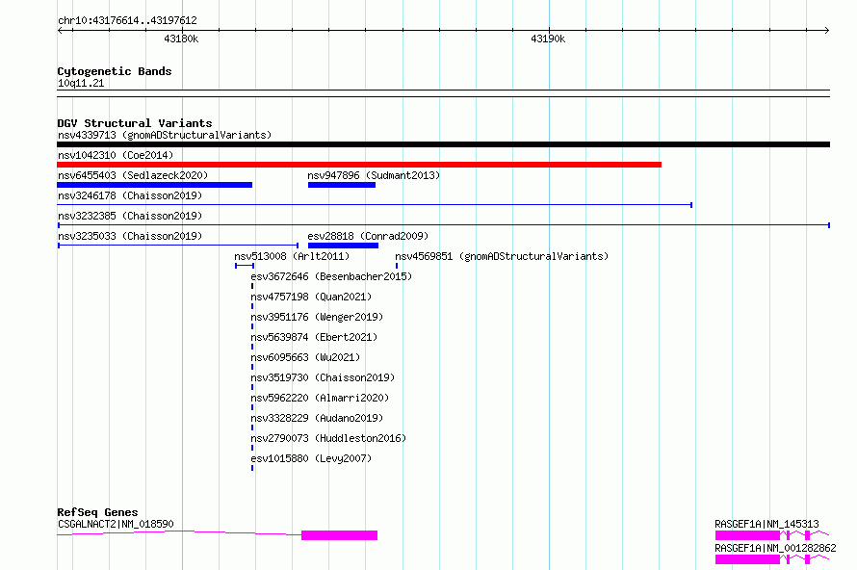857x570 pixels.
Task: Click the esv3672646 (Besenbacher2015) label
Action: pyautogui.click(x=331, y=276)
